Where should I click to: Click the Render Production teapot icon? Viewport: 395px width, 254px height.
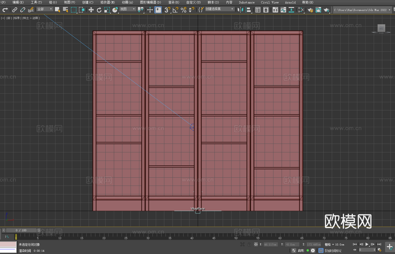pos(326,10)
